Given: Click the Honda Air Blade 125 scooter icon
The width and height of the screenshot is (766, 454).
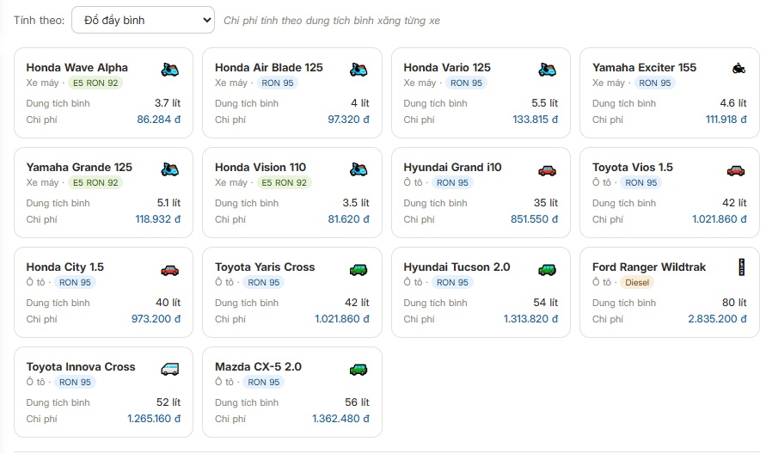Looking at the screenshot, I should 358,69.
